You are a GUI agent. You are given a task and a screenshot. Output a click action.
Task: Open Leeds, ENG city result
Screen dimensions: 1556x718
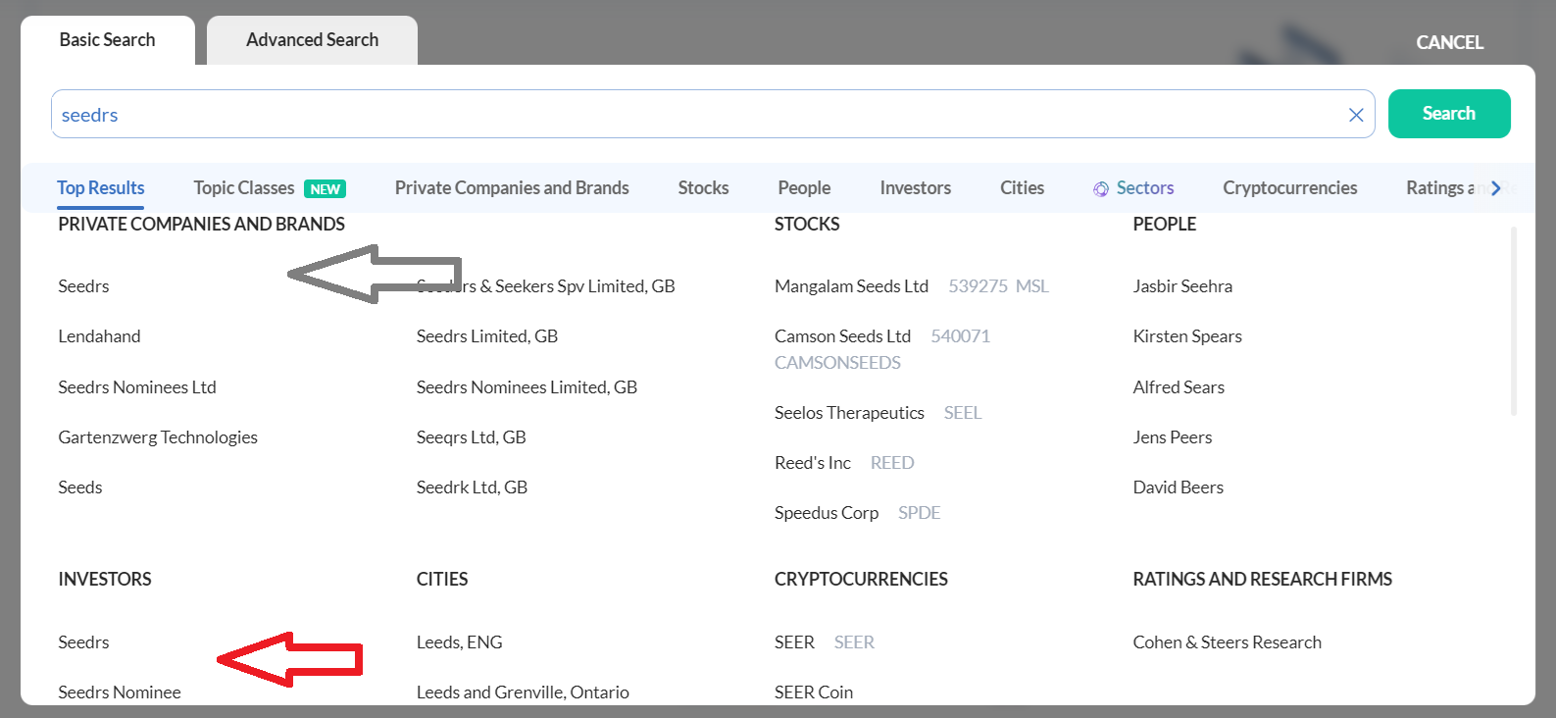459,642
